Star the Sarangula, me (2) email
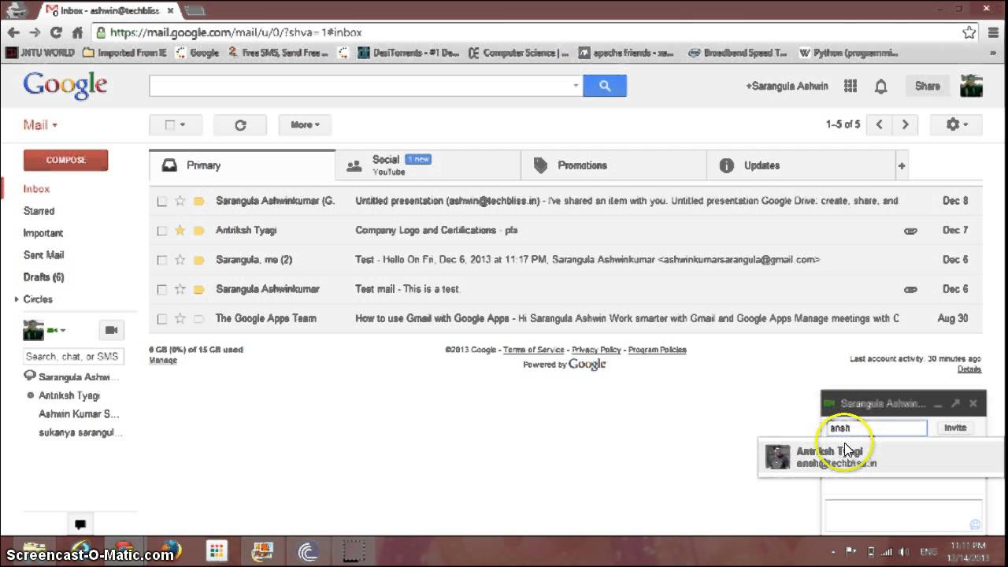 coord(180,260)
